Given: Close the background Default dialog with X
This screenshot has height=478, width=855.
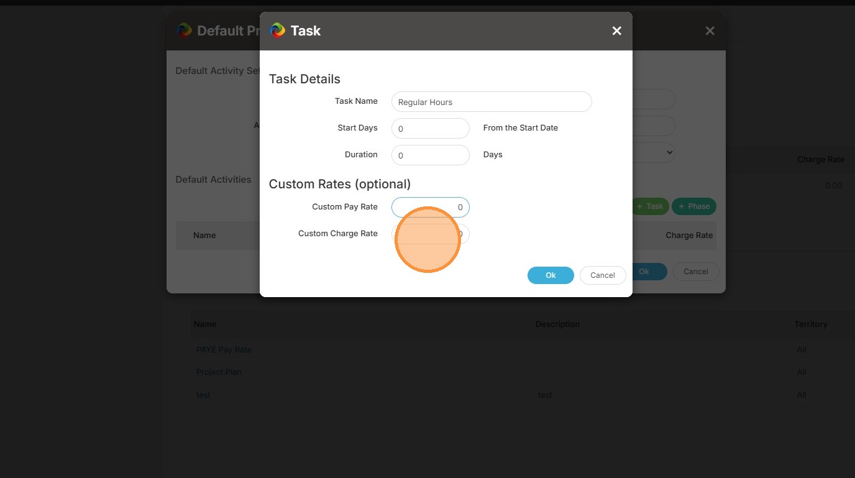Looking at the screenshot, I should [710, 31].
